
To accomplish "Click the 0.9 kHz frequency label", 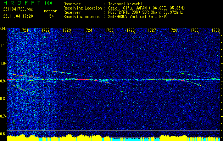I will click(3, 81).
